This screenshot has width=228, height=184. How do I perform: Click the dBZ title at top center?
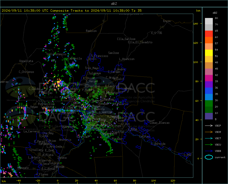tap(114, 4)
